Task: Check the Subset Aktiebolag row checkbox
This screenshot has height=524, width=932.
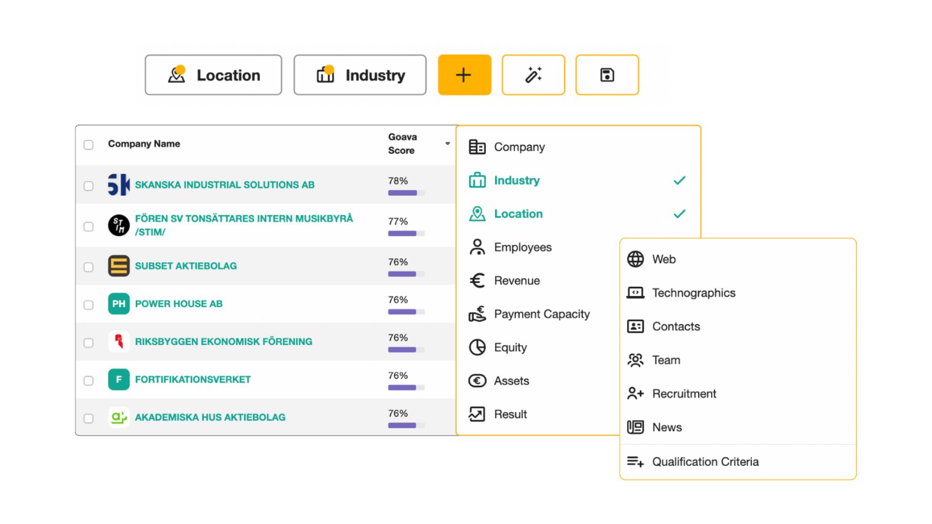Action: click(x=88, y=267)
